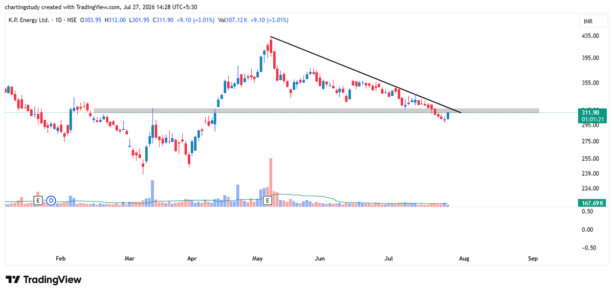
Task: Click the earnings E marker near February
Action: pyautogui.click(x=37, y=200)
